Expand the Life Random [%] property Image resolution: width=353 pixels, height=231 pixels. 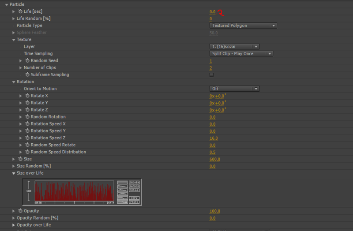tap(14, 19)
